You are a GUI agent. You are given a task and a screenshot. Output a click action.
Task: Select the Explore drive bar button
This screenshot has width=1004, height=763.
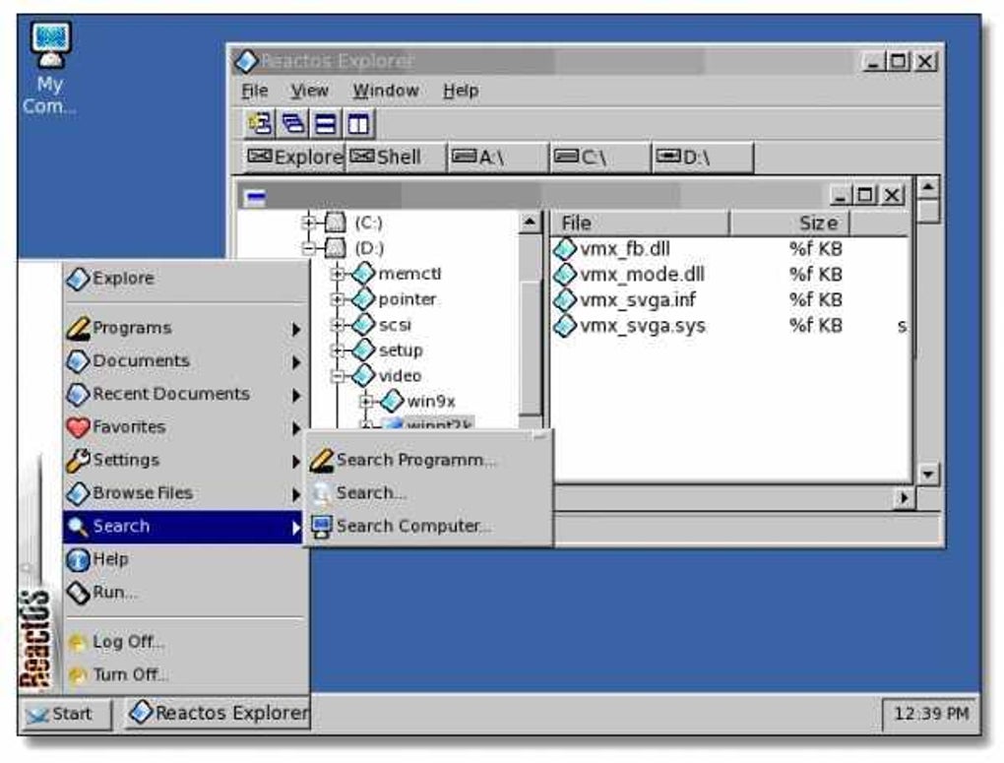[294, 158]
